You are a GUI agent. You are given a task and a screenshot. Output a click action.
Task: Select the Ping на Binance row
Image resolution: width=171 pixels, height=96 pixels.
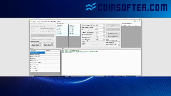pos(45,67)
